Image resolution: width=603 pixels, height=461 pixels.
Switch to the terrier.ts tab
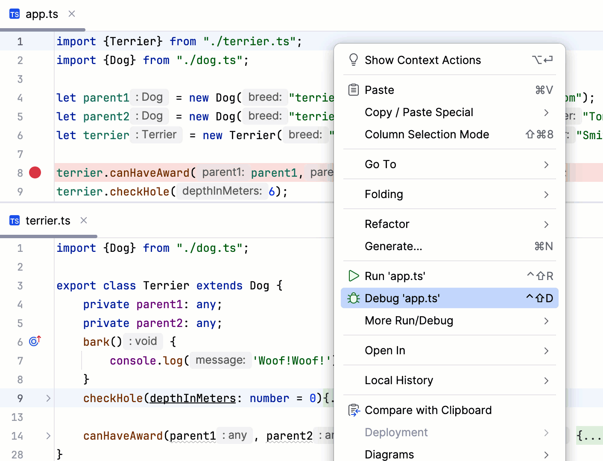coord(48,220)
